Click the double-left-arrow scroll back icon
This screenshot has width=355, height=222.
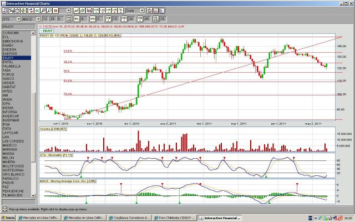37,11
